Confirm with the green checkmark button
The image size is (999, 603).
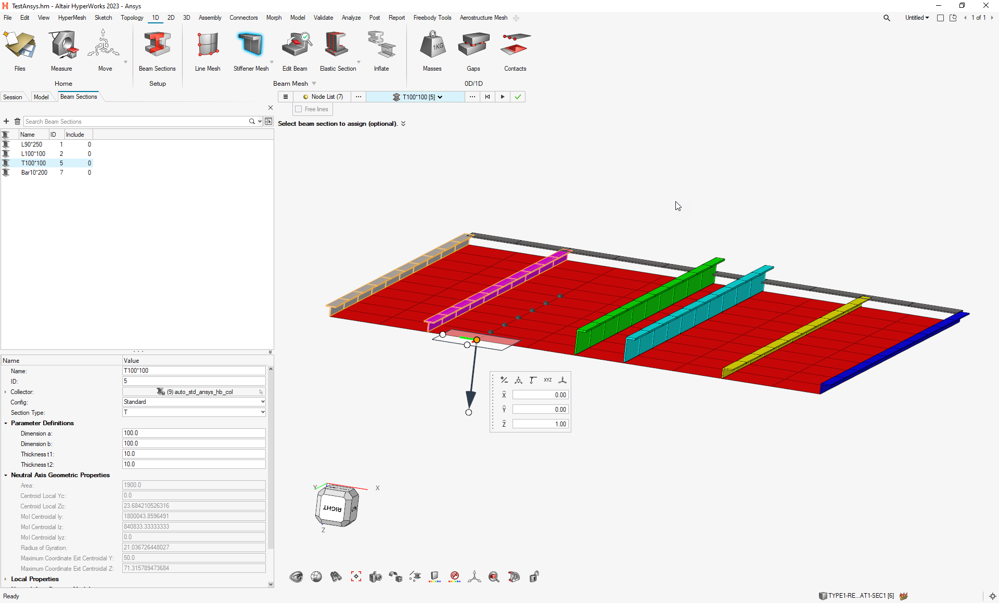518,97
